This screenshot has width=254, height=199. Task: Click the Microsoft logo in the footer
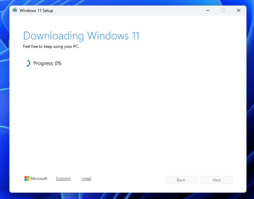(36, 179)
